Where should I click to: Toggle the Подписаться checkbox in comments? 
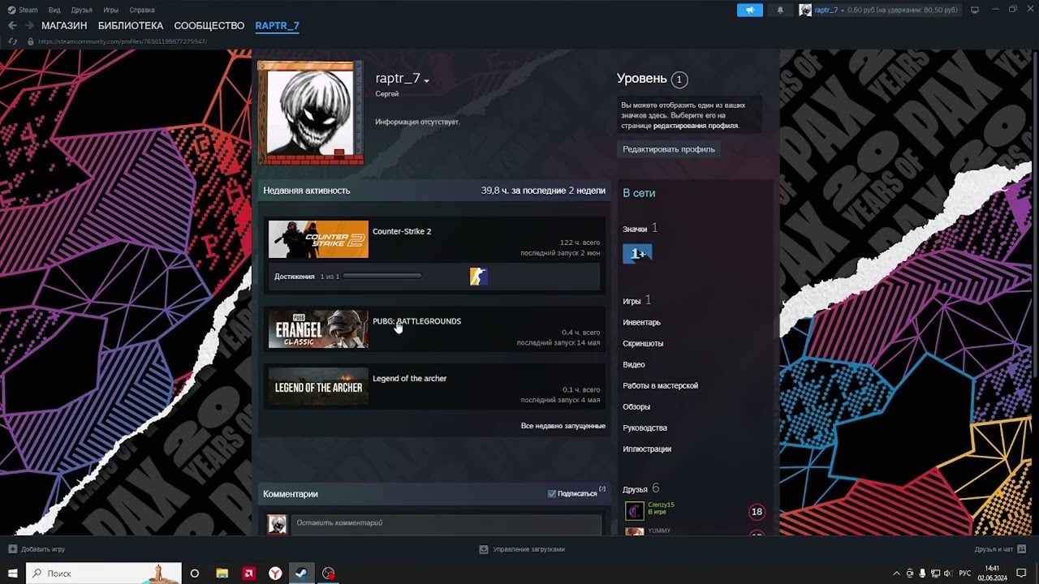coord(552,493)
